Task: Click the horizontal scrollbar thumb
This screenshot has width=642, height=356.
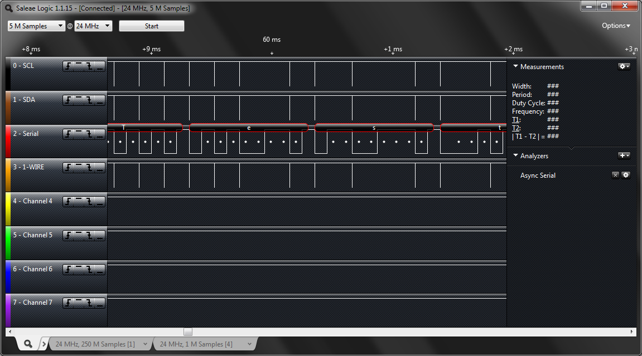Action: [x=188, y=332]
